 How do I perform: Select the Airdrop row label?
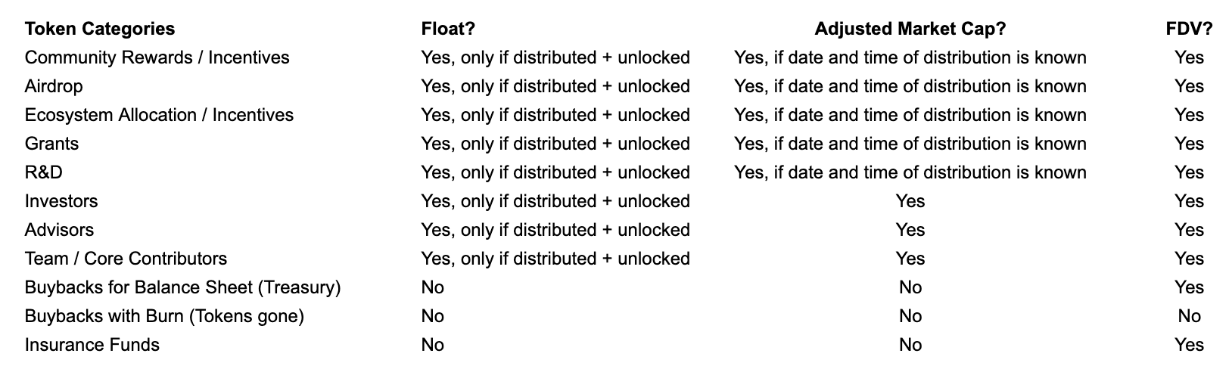click(x=54, y=86)
